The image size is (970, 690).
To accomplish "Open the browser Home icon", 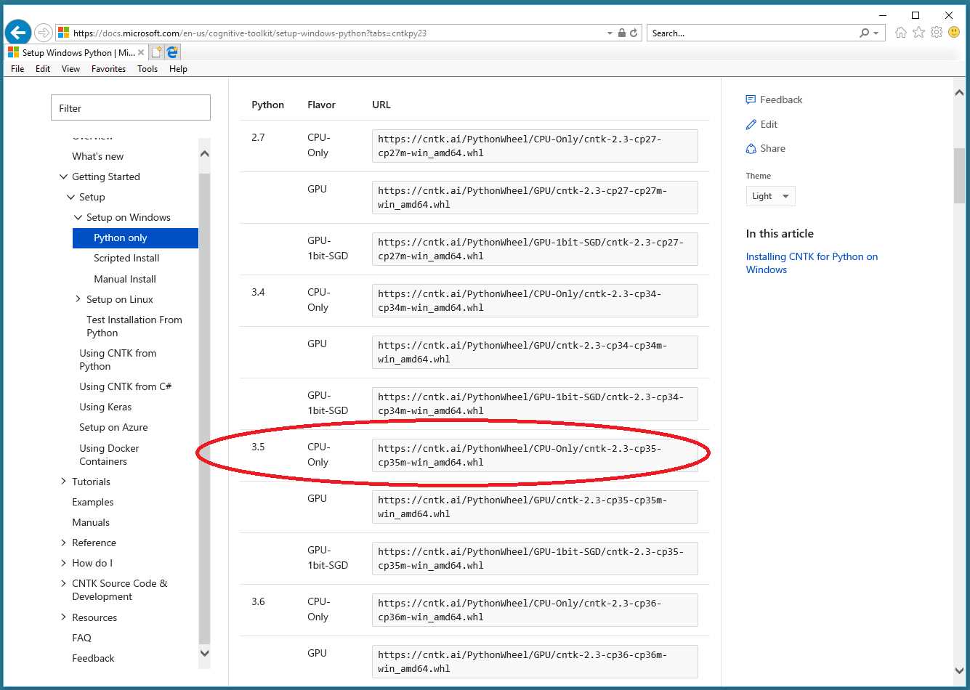I will (901, 33).
